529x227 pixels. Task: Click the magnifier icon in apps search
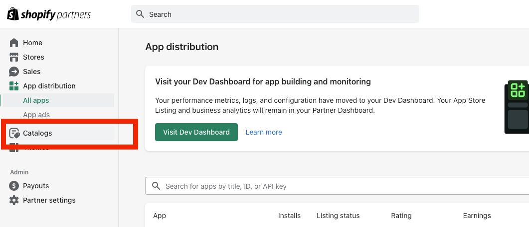156,186
